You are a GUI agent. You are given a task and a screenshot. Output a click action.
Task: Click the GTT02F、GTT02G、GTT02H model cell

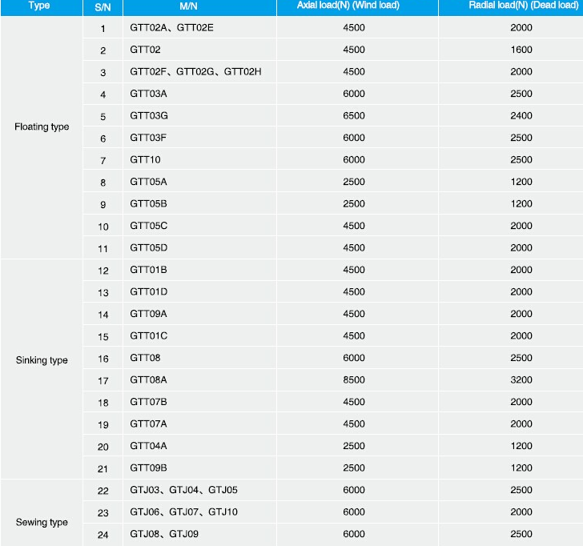[195, 72]
